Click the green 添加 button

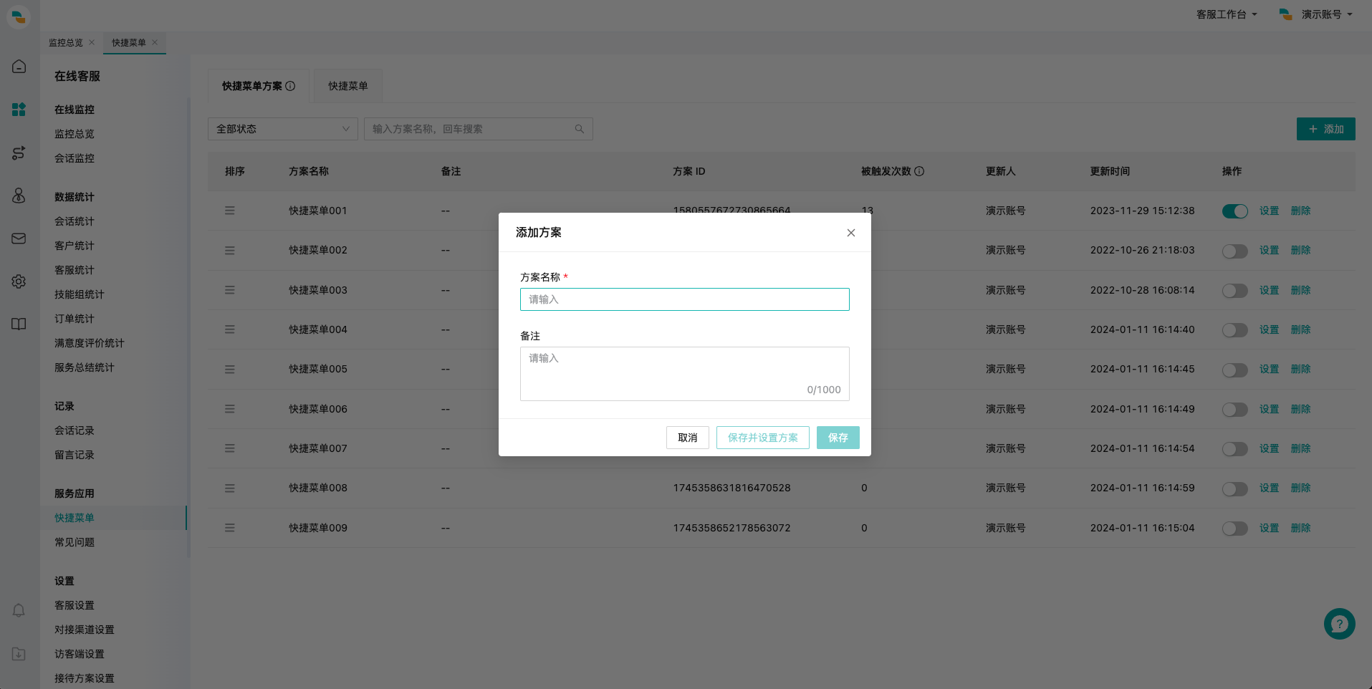tap(1326, 129)
